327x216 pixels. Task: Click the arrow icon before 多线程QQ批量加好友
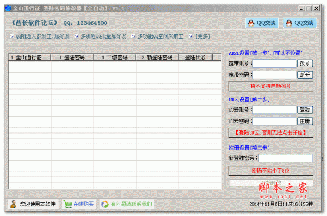[x=76, y=36]
